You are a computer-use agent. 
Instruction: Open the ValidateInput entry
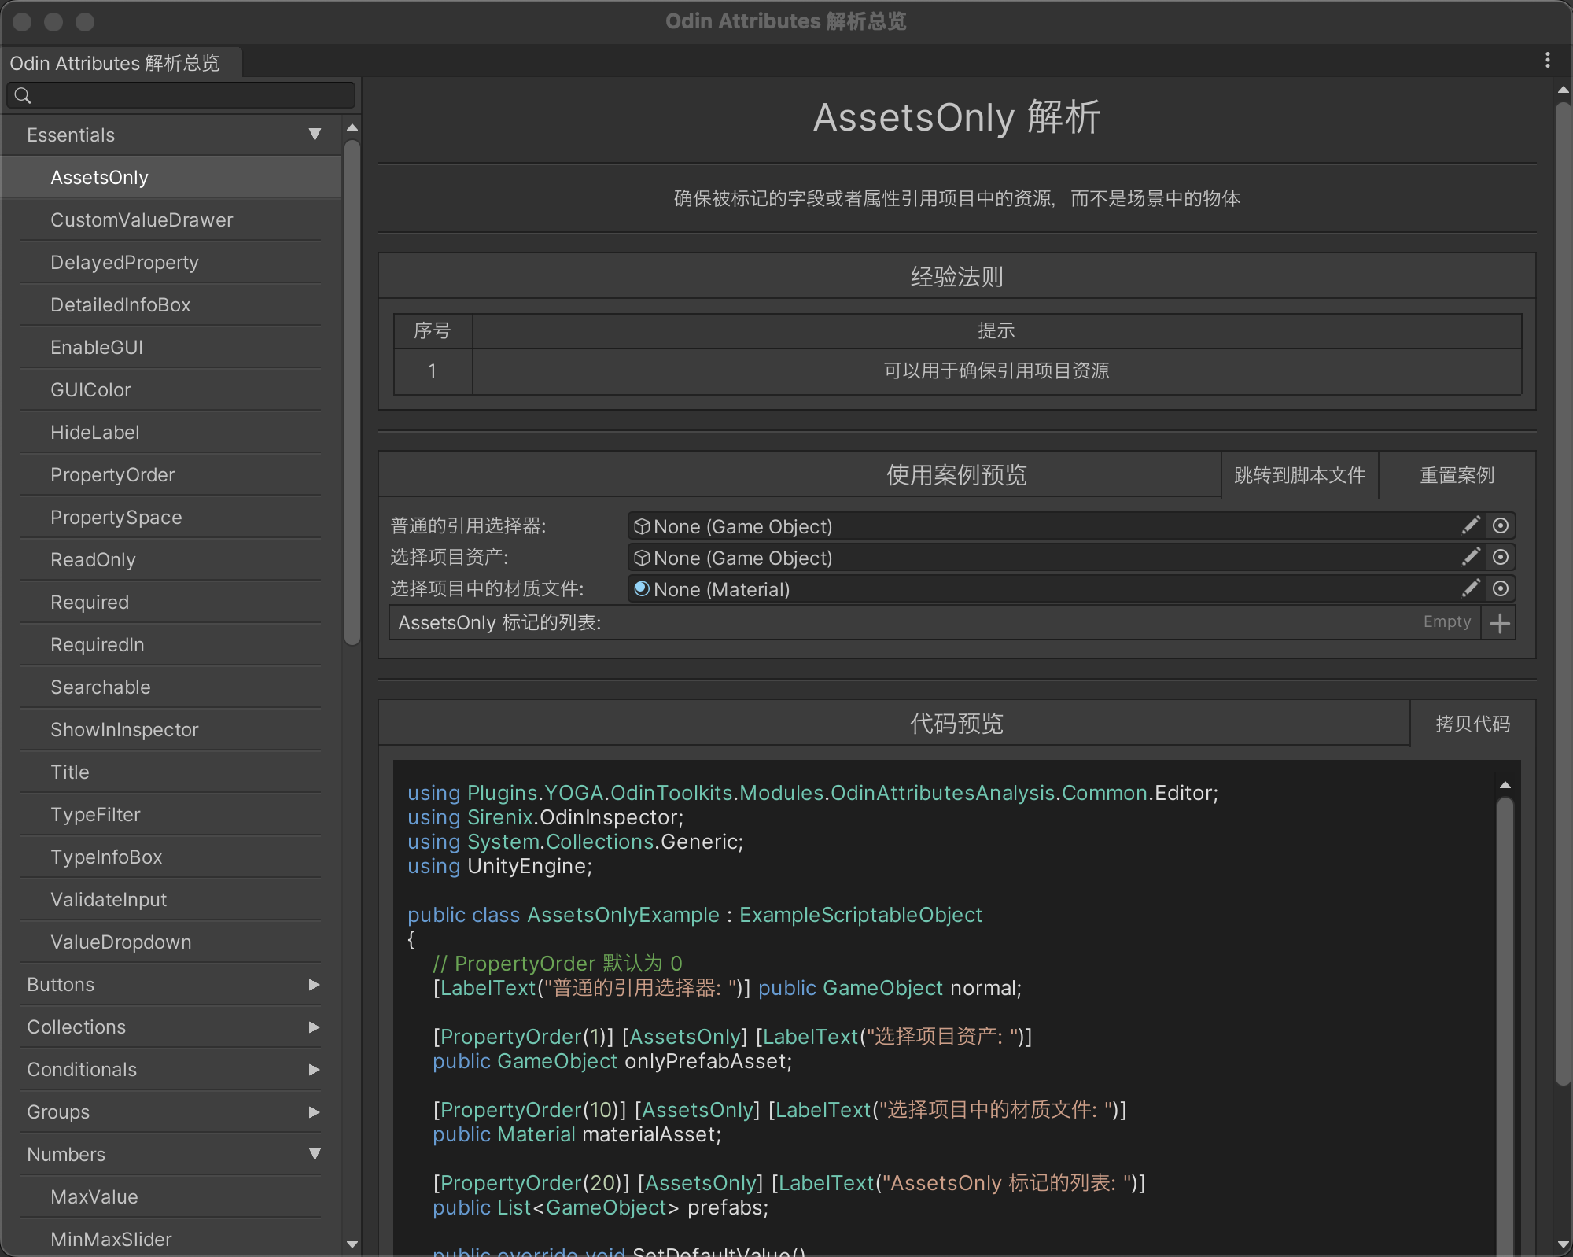(171, 899)
